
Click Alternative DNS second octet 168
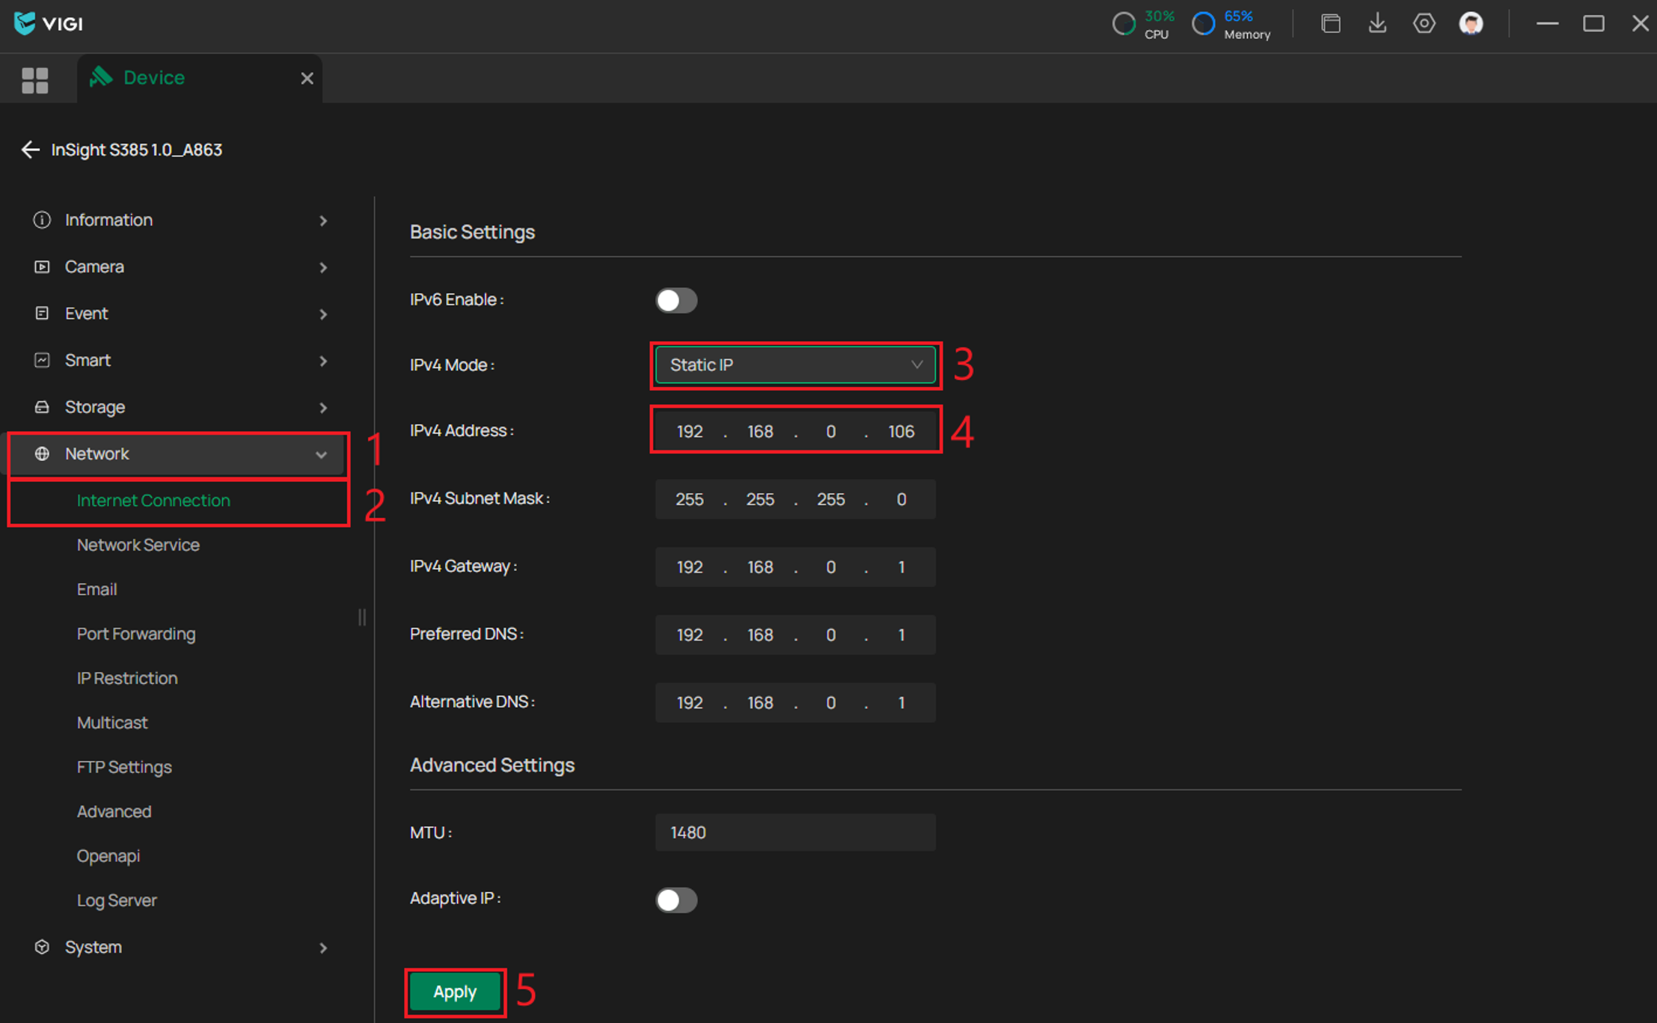[x=760, y=703]
